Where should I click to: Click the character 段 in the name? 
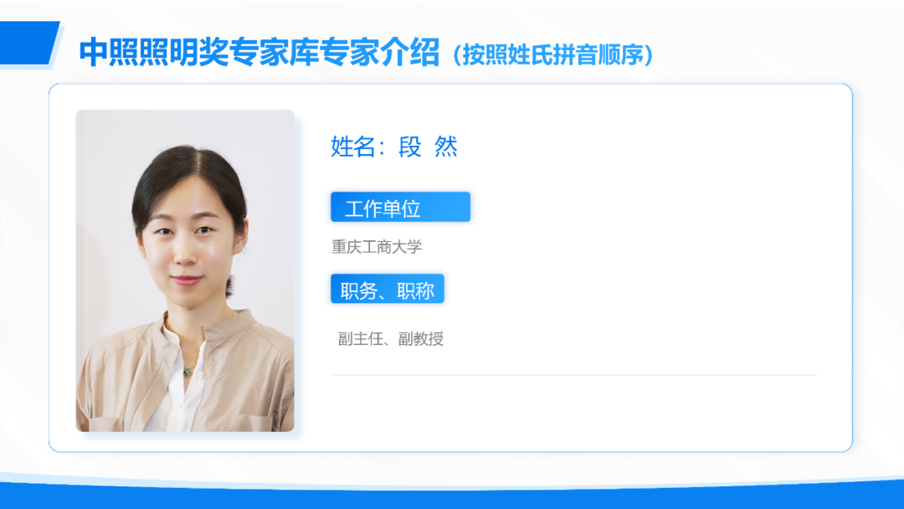pyautogui.click(x=410, y=147)
